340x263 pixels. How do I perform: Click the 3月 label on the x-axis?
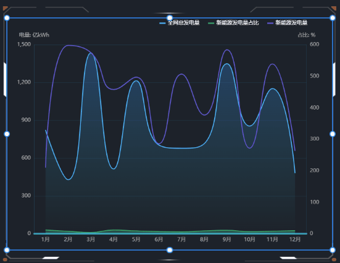click(91, 239)
